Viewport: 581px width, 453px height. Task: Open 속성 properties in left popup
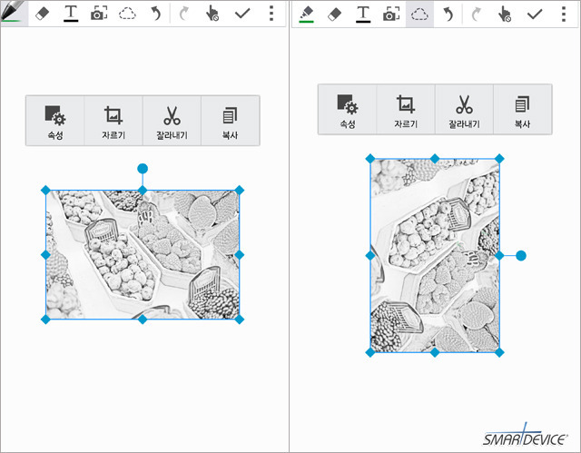[55, 121]
